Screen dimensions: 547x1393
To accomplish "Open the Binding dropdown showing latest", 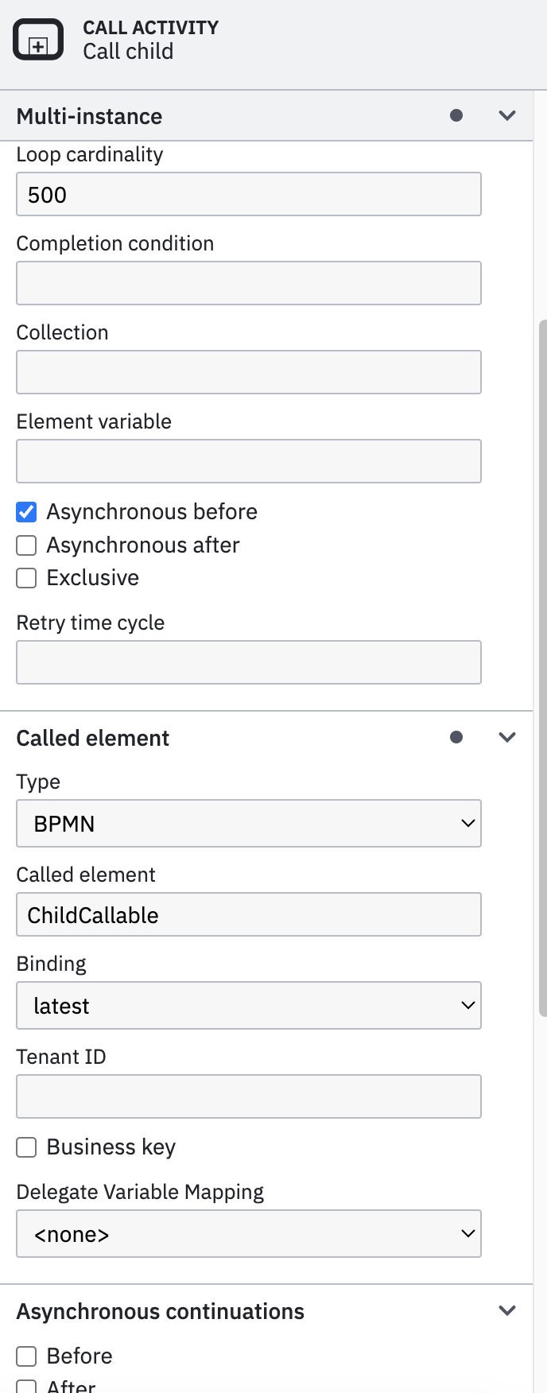I will 249,1005.
